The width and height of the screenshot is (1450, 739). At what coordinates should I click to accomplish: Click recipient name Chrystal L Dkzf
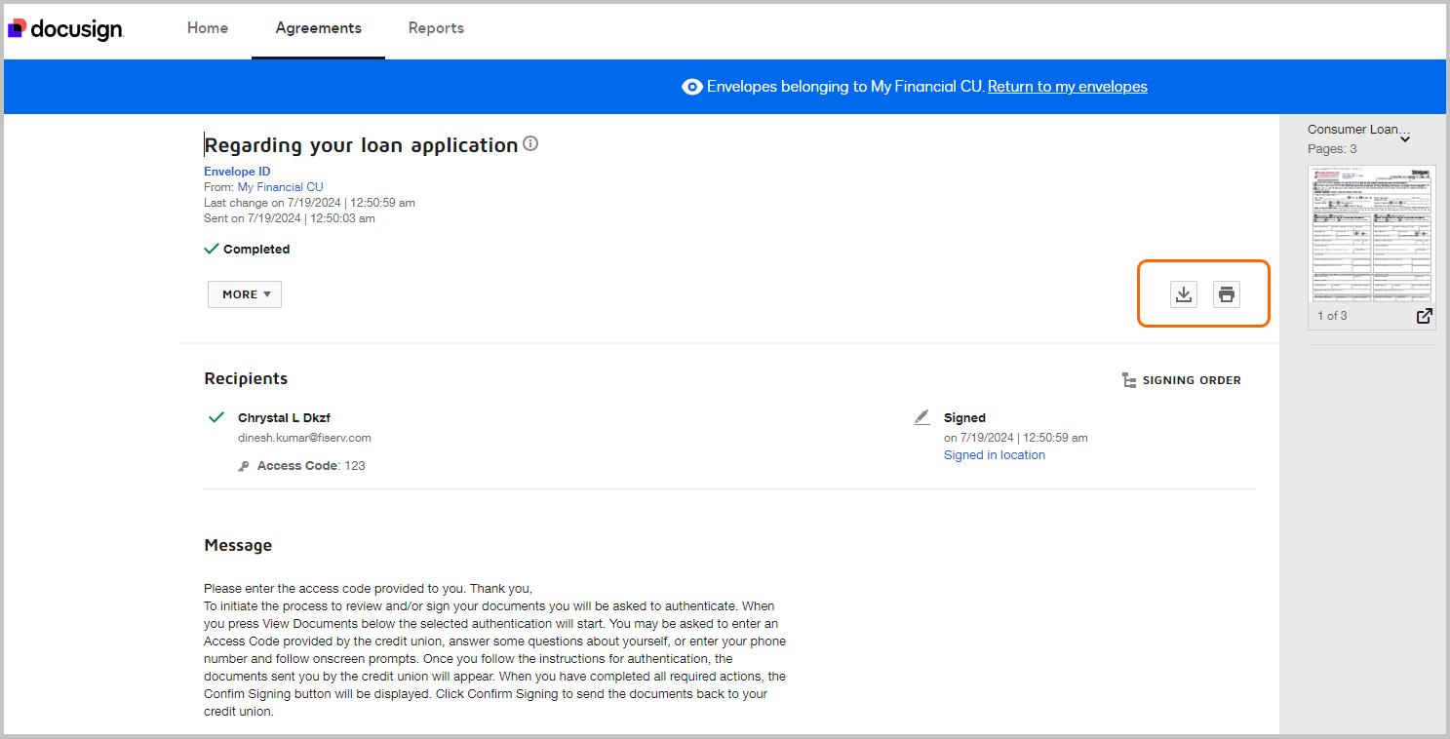pyautogui.click(x=284, y=417)
